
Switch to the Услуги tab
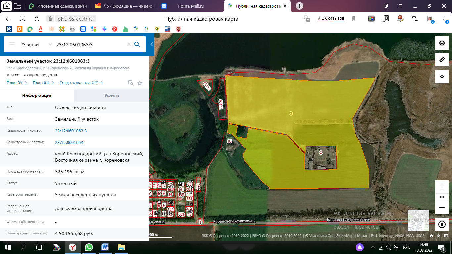pyautogui.click(x=112, y=95)
